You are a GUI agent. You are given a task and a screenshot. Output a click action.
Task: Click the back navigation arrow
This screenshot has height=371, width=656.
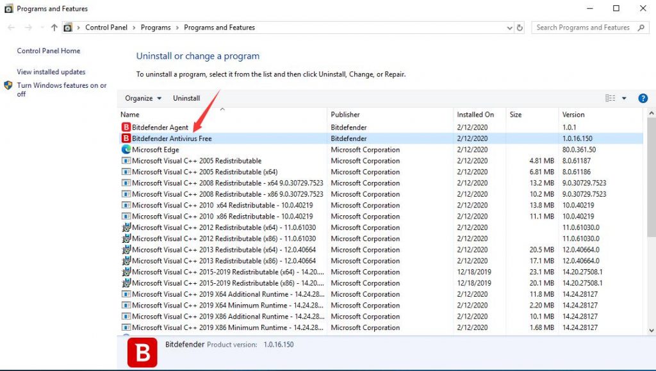pos(12,28)
